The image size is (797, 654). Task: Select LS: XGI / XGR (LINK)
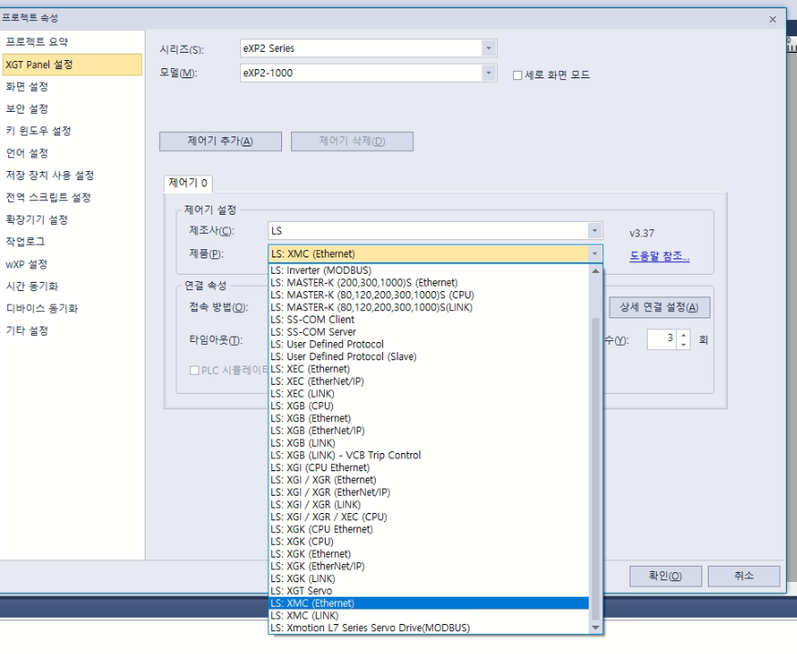429,505
